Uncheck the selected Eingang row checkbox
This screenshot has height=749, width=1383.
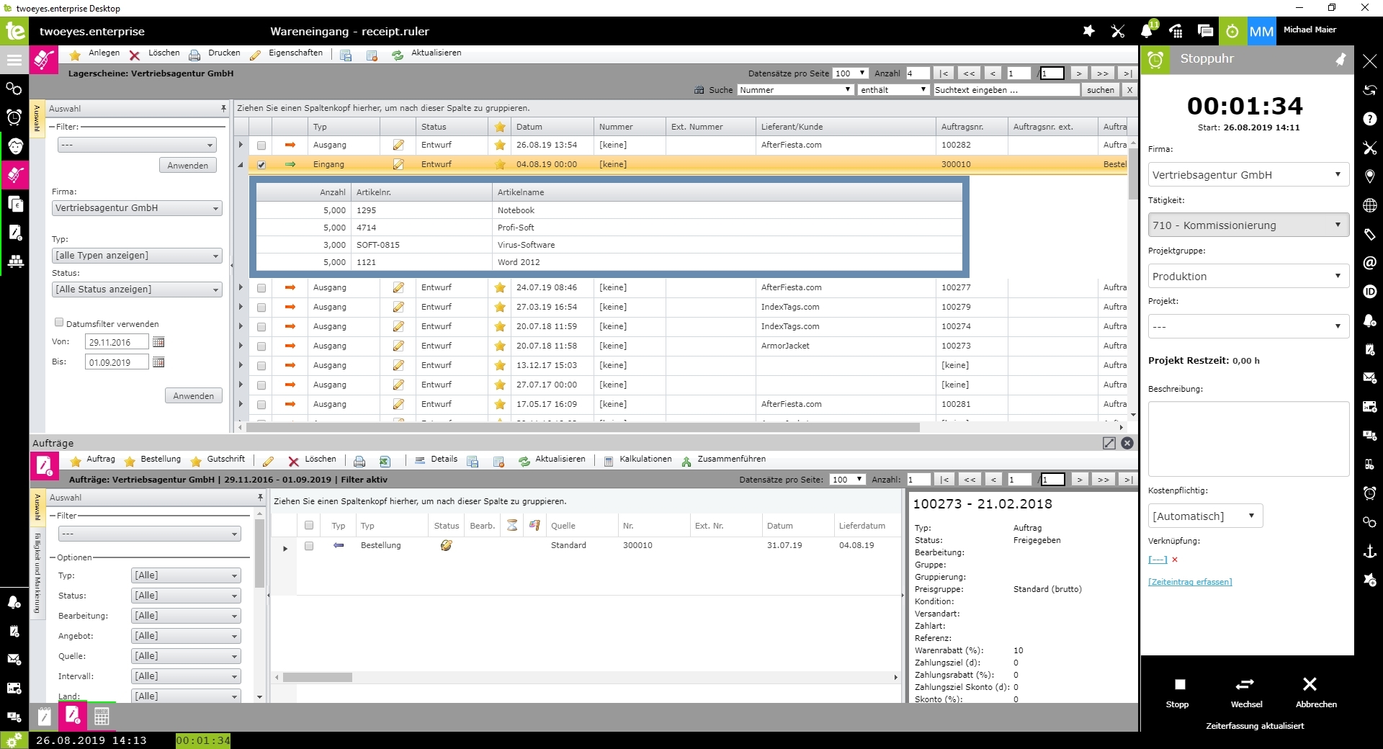tap(261, 165)
